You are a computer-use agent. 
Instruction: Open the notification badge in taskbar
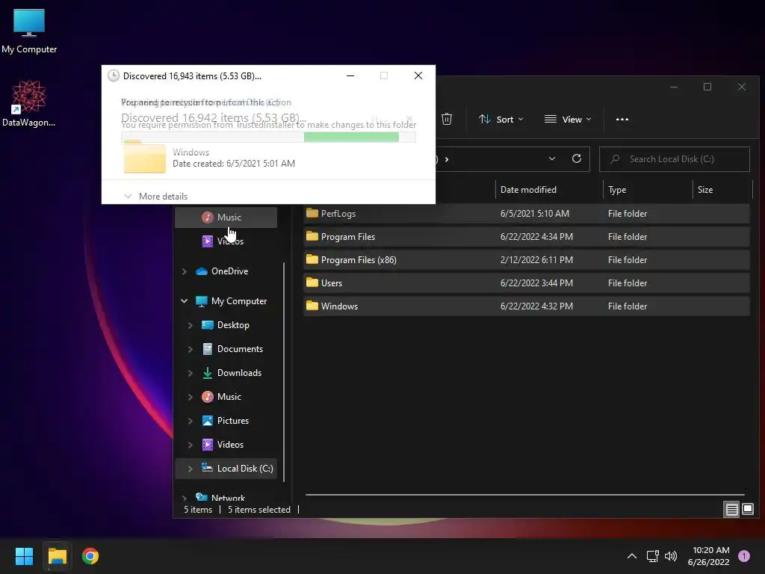[x=744, y=556]
